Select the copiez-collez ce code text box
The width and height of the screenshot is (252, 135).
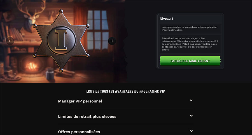click(x=190, y=29)
